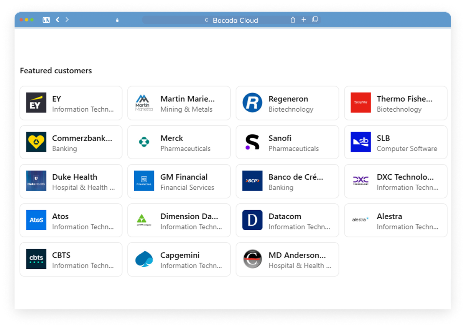The height and width of the screenshot is (327, 466).
Task: Click the Atos logo icon
Action: click(x=36, y=220)
